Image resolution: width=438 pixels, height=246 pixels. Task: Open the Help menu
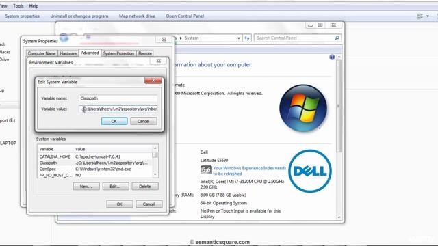[34, 6]
